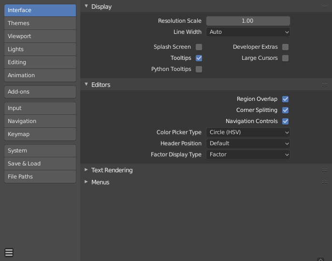
Task: Enable the Splash Screen checkbox
Action: pyautogui.click(x=199, y=47)
